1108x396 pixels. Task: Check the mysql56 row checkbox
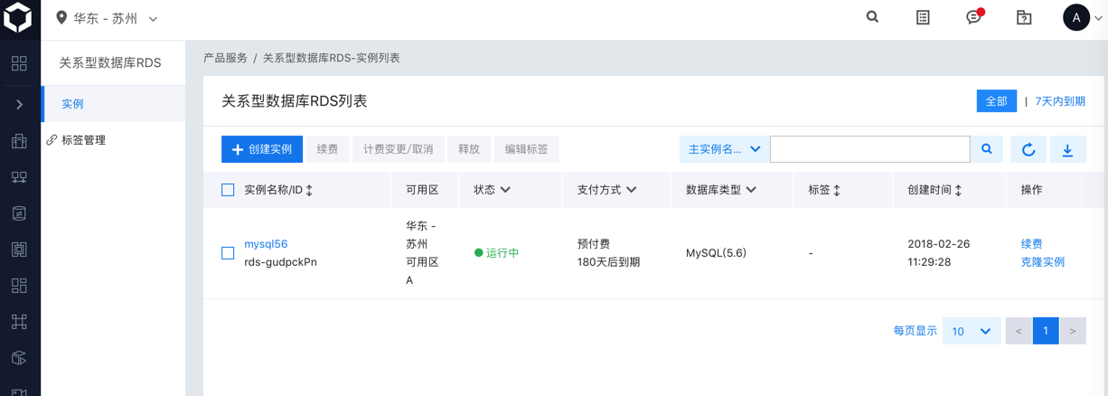(228, 253)
